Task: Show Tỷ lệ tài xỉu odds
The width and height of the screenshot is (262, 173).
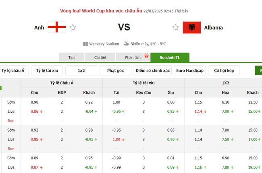Action: click(x=47, y=71)
